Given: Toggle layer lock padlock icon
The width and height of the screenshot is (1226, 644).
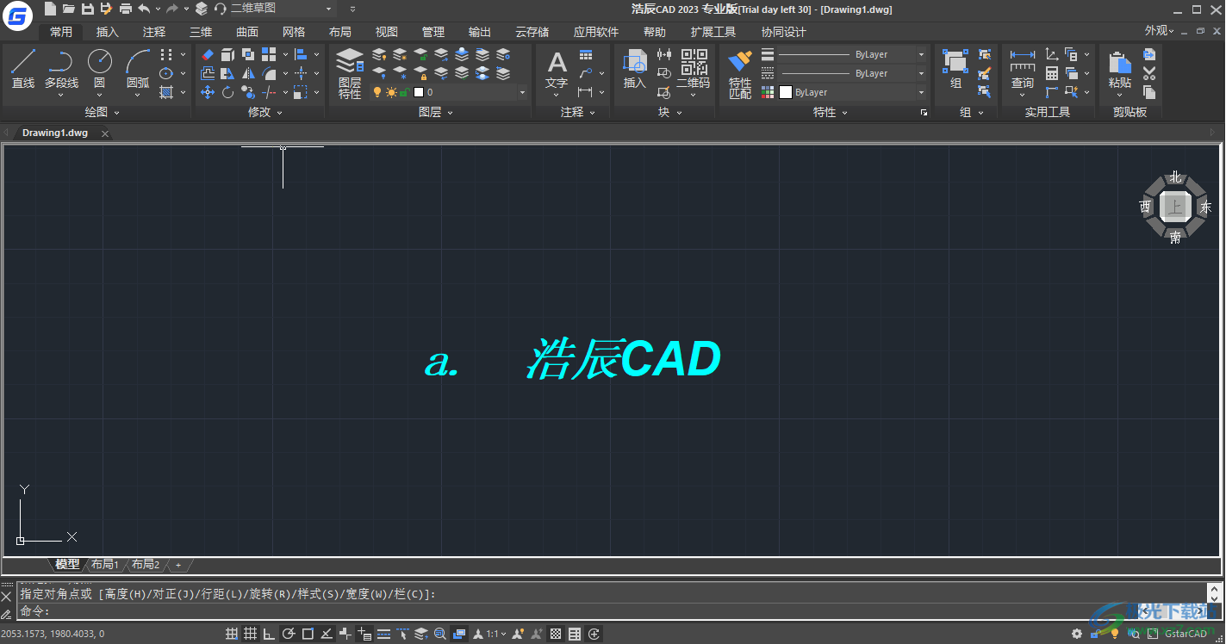Looking at the screenshot, I should click(403, 92).
